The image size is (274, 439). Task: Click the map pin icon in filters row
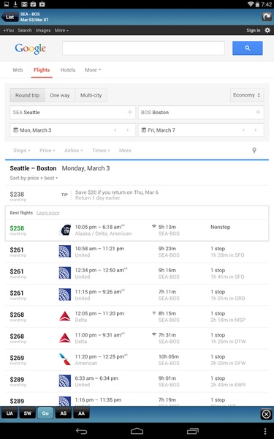click(x=254, y=150)
